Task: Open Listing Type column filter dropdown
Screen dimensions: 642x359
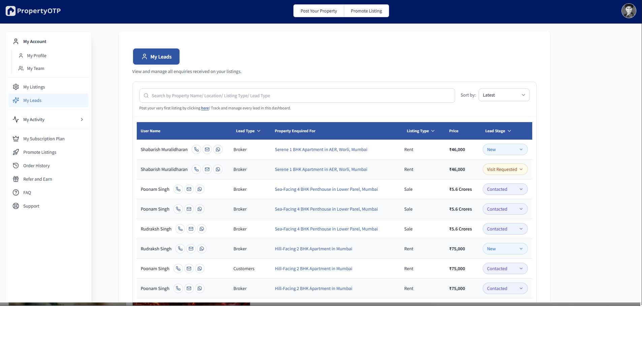Action: (x=433, y=131)
